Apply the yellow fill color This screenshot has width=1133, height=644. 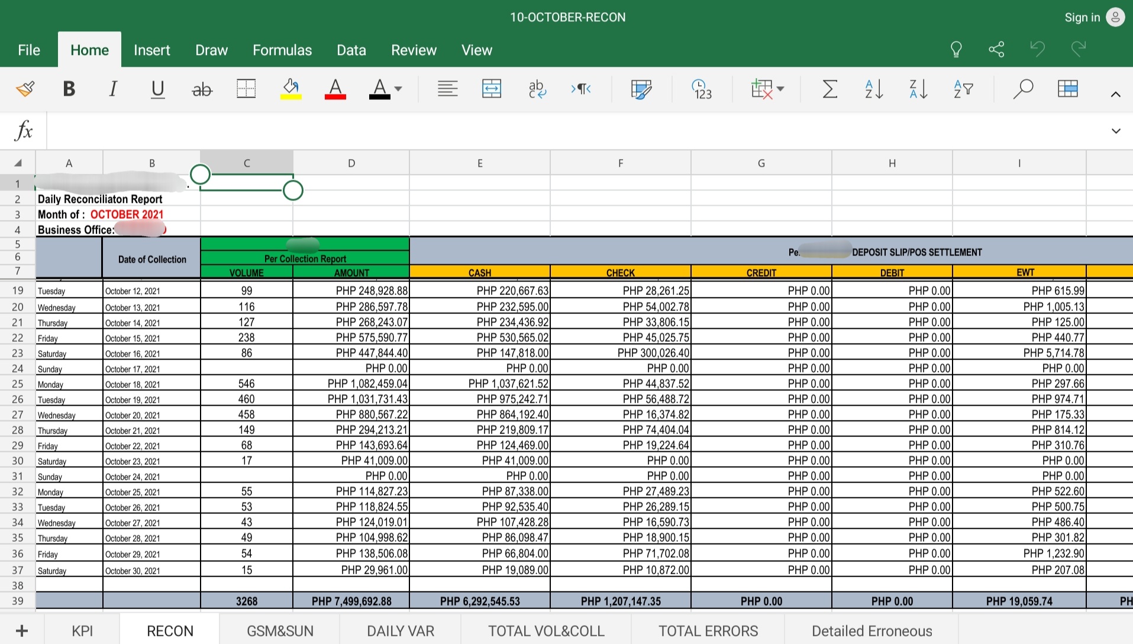coord(290,89)
